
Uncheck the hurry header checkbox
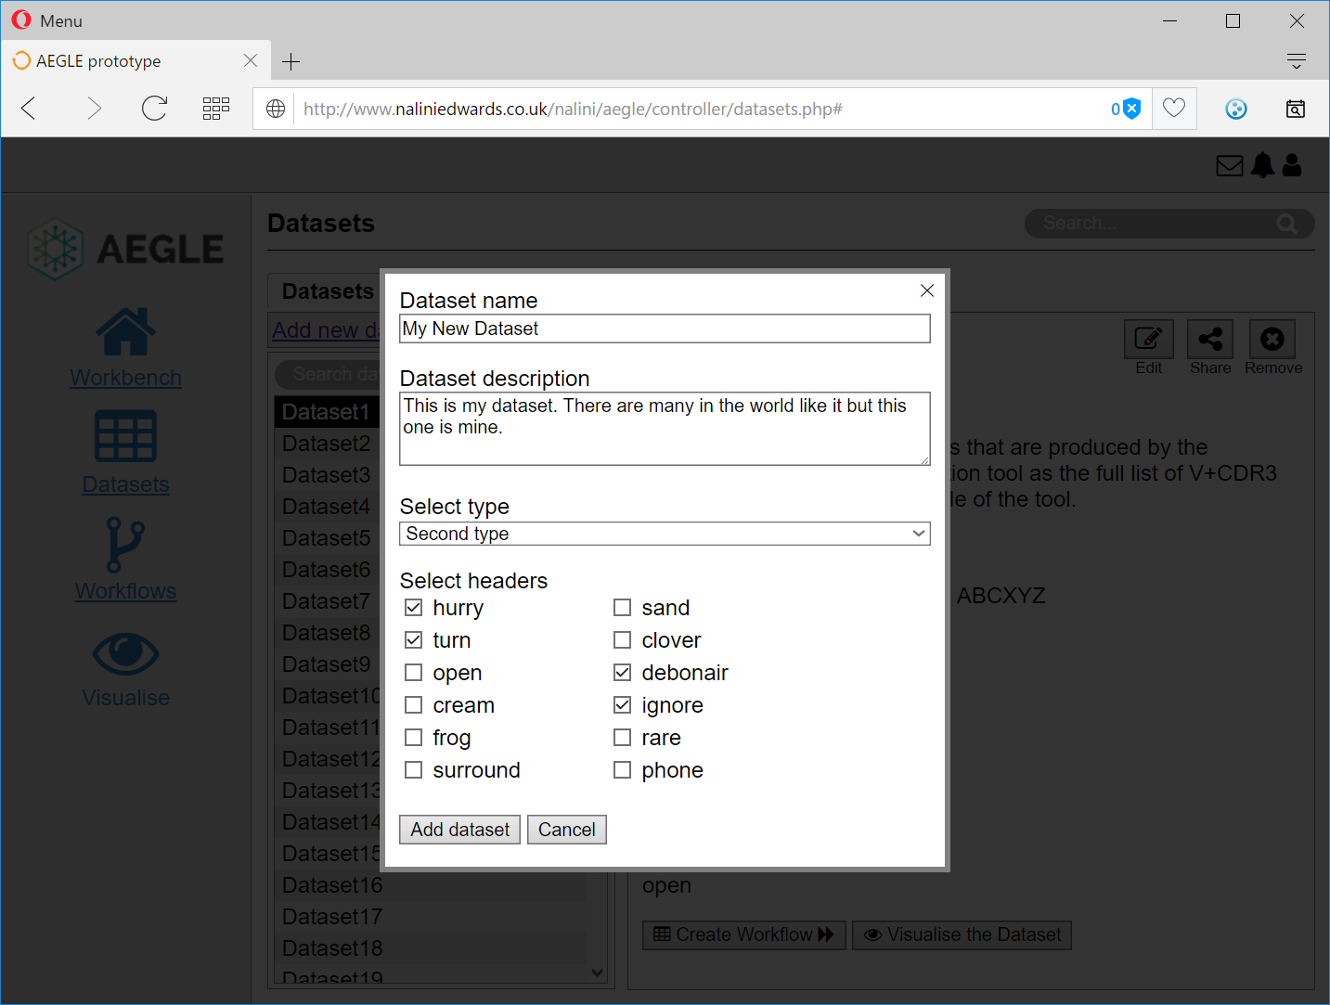tap(414, 608)
